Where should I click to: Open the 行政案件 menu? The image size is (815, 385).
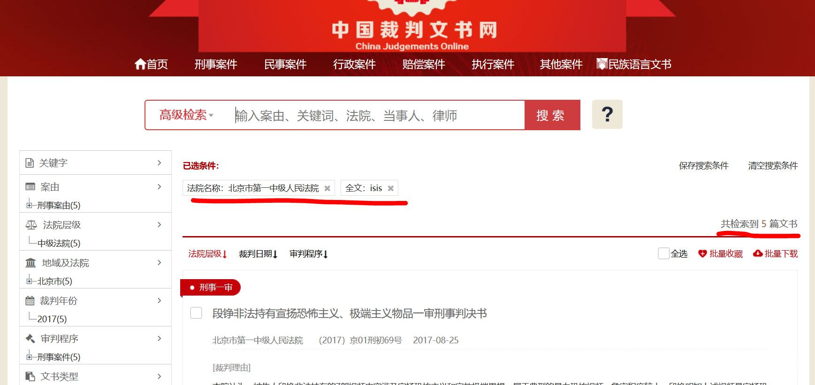pos(354,64)
